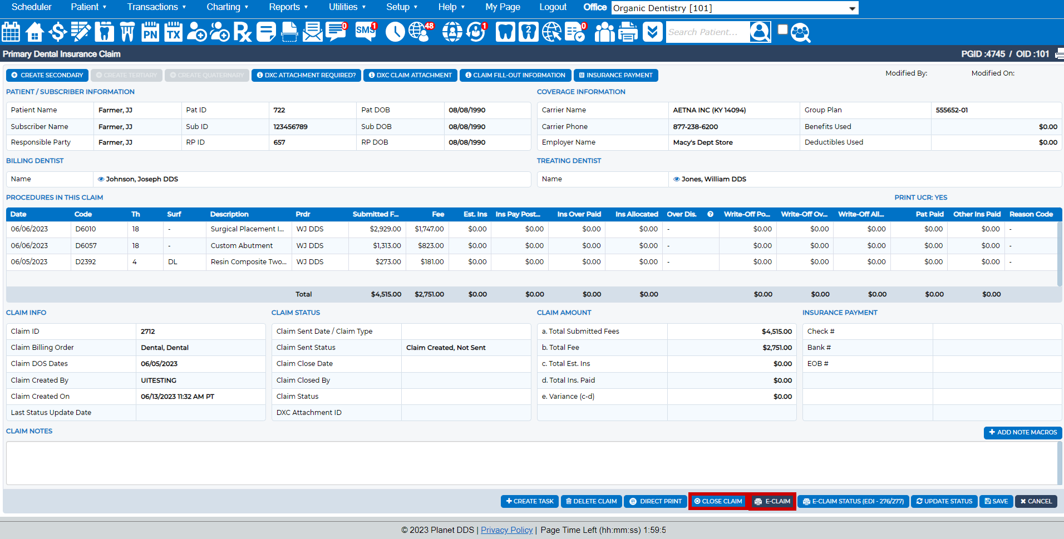Open the TX treatment plan icon
This screenshot has height=539, width=1064.
click(174, 32)
